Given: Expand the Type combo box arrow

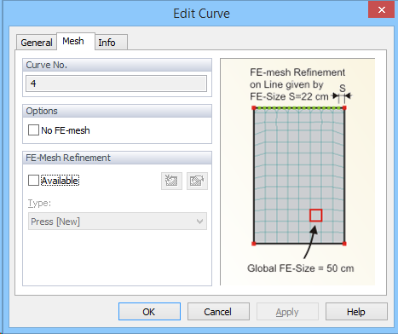Looking at the screenshot, I should pyautogui.click(x=199, y=222).
